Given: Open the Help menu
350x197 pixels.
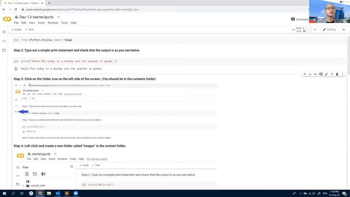Looking at the screenshot, I should (x=73, y=23).
